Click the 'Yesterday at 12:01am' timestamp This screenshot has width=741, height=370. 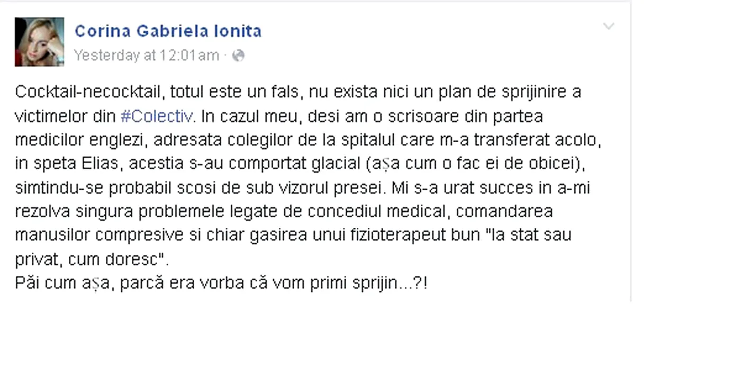point(146,55)
